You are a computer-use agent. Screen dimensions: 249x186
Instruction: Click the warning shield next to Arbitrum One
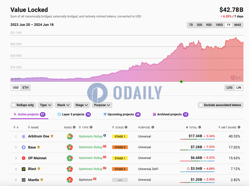coord(52,136)
